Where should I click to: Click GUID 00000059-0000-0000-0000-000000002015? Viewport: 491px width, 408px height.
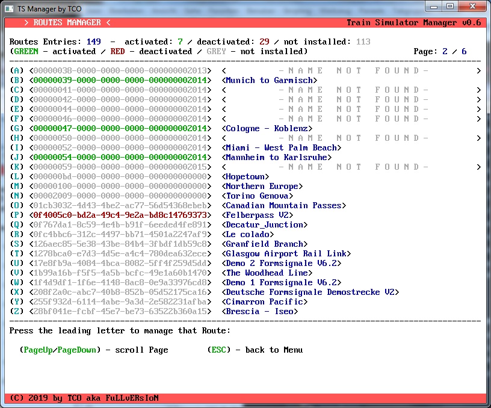(x=120, y=167)
